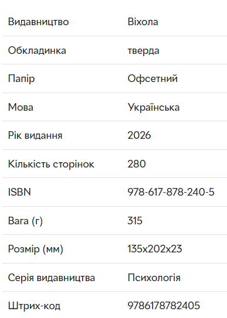Click the publication year 2026
The height and width of the screenshot is (318, 227).
[139, 135]
